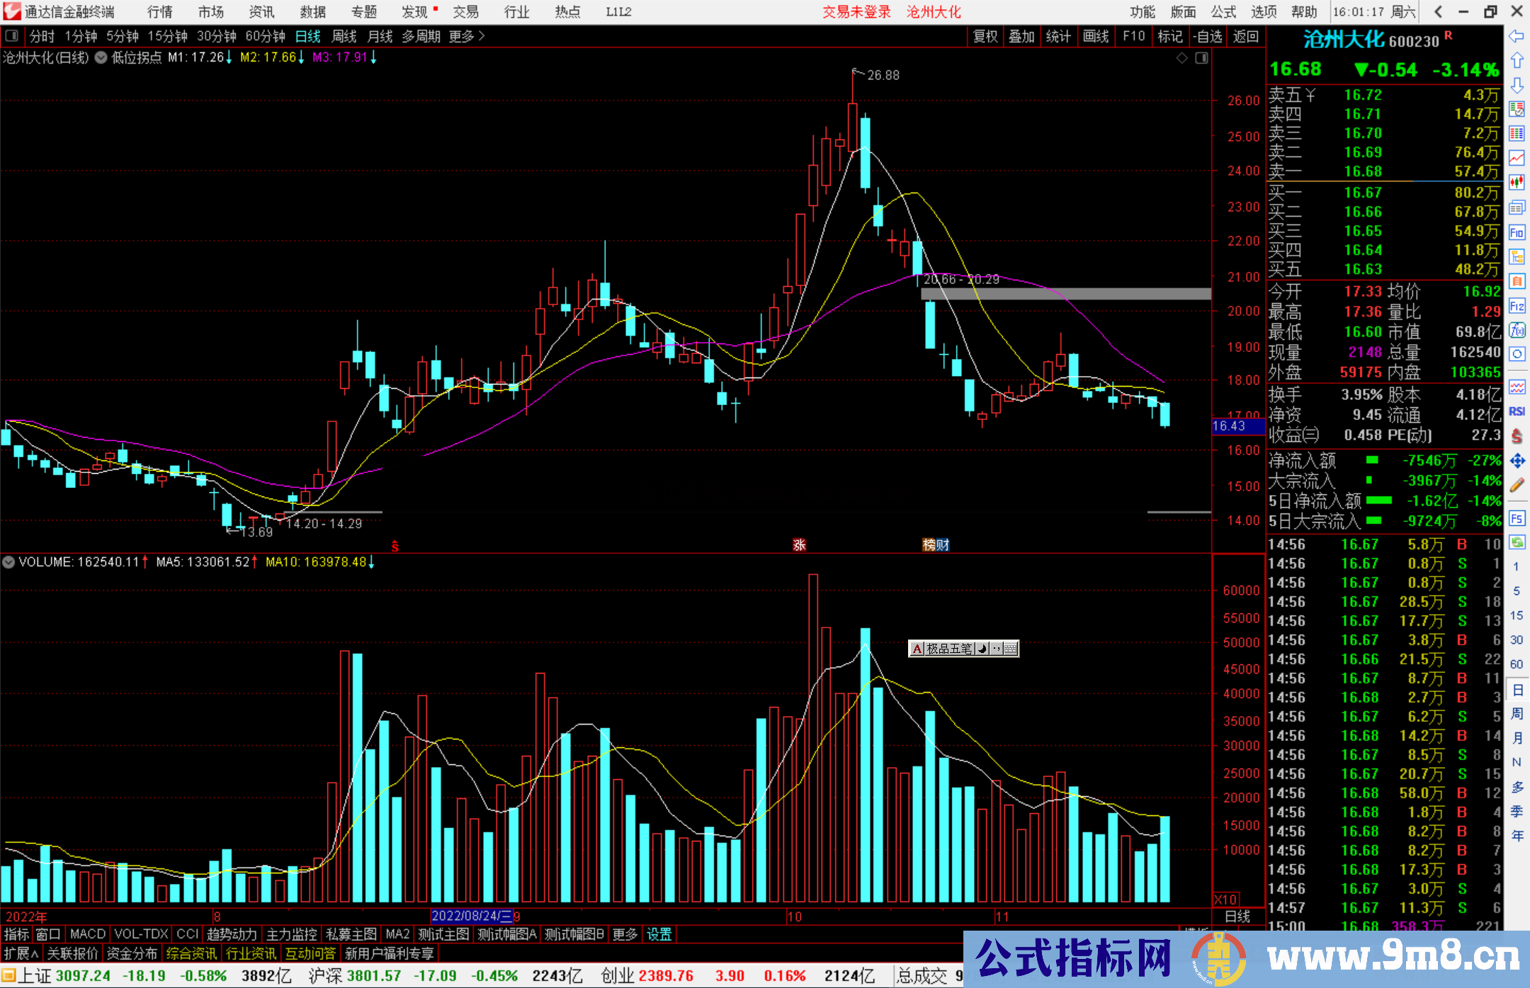Open the 低位拐点 indicator dropdown circle
Image resolution: width=1530 pixels, height=988 pixels.
point(101,58)
